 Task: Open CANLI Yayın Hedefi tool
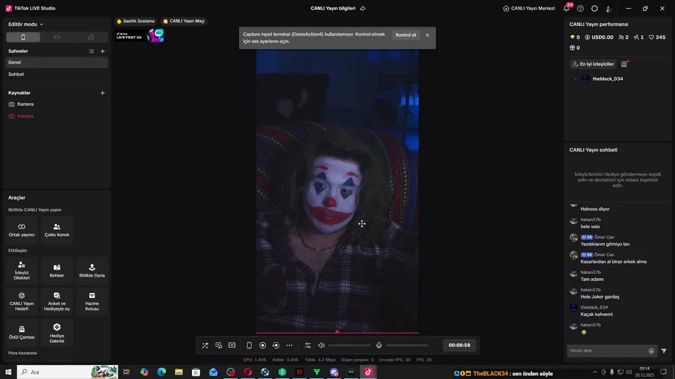pos(22,301)
